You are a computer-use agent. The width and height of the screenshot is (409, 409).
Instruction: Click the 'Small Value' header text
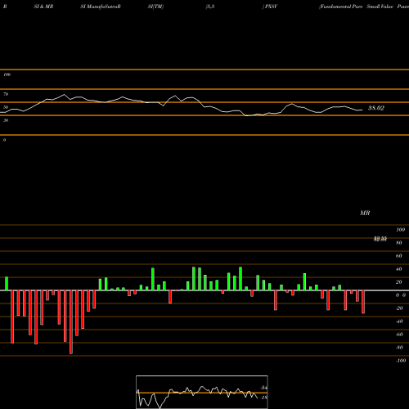click(380, 7)
